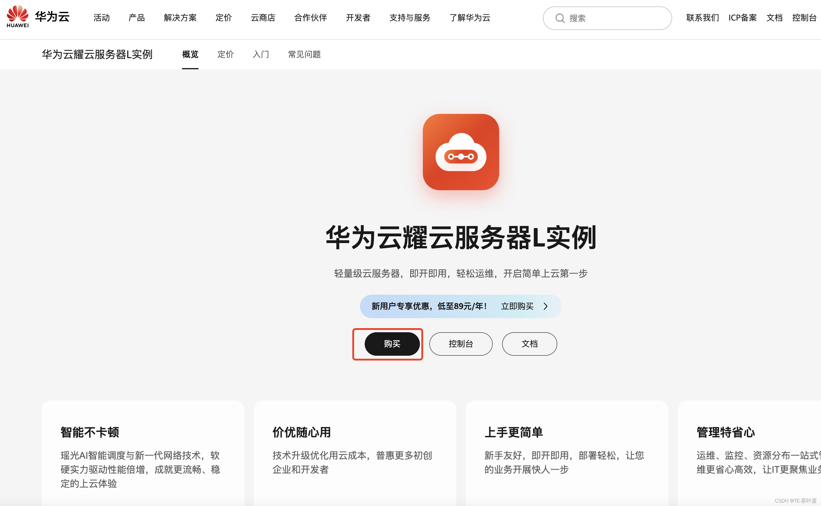Open the 合作伙伴 menu
This screenshot has height=506, width=821.
(x=310, y=18)
